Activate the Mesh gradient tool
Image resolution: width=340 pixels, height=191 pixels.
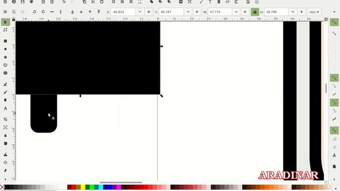click(5, 127)
